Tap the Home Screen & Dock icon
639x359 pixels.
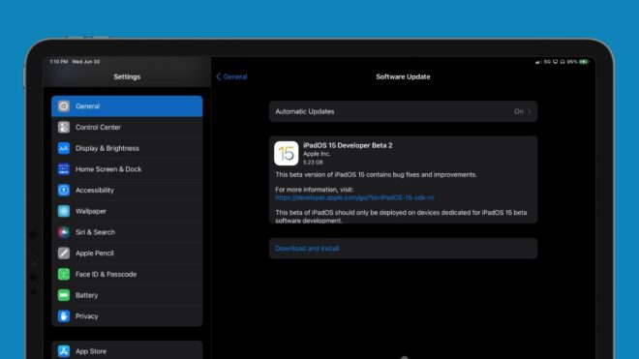point(64,169)
